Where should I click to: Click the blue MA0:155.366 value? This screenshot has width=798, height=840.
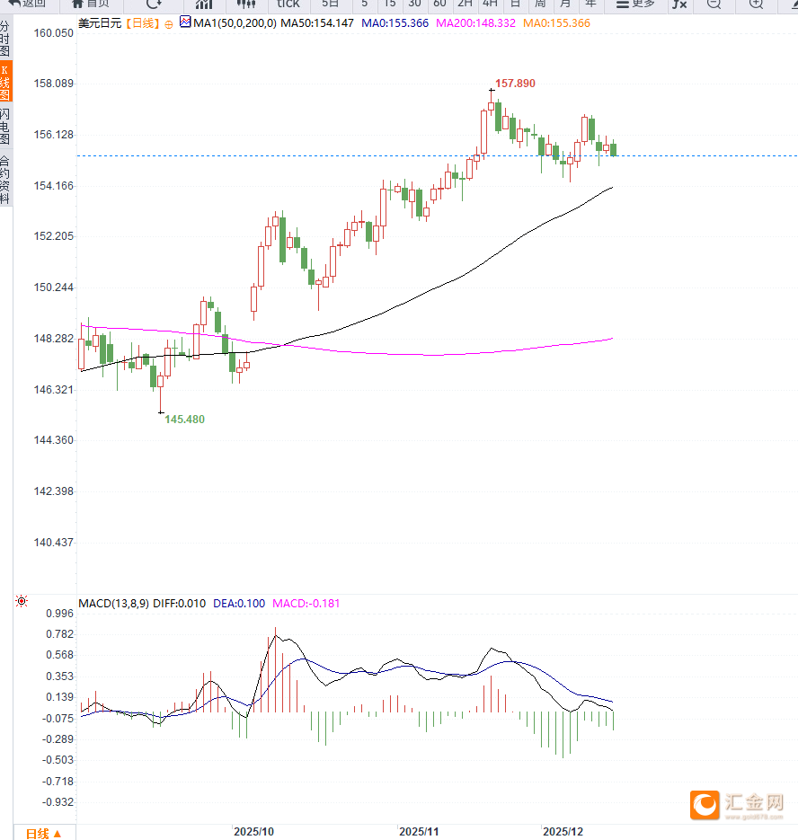pos(395,23)
